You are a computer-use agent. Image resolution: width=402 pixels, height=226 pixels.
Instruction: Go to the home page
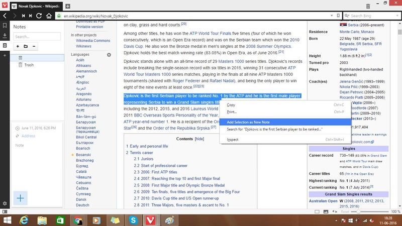[49, 16]
